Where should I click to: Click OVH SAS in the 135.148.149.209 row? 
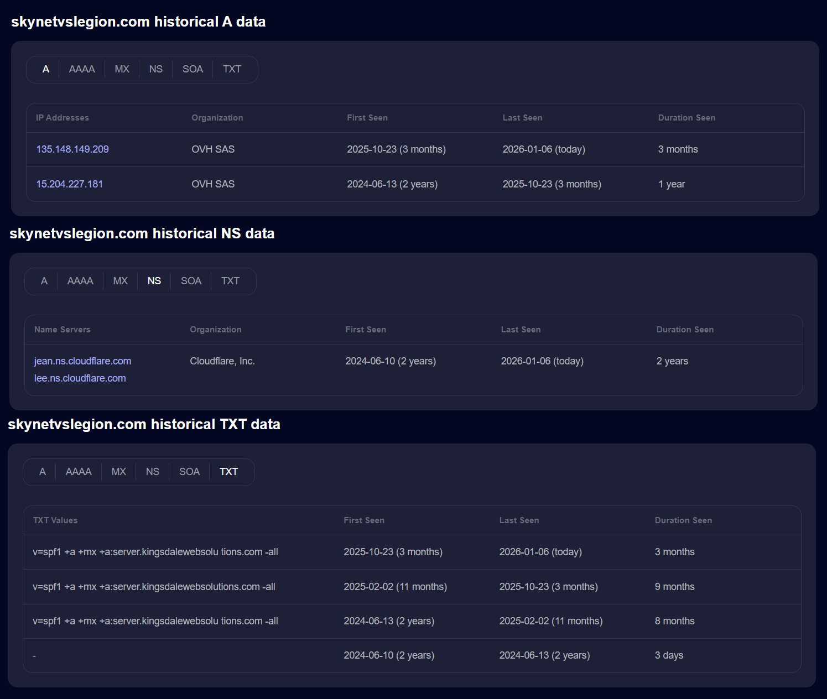[x=213, y=149]
